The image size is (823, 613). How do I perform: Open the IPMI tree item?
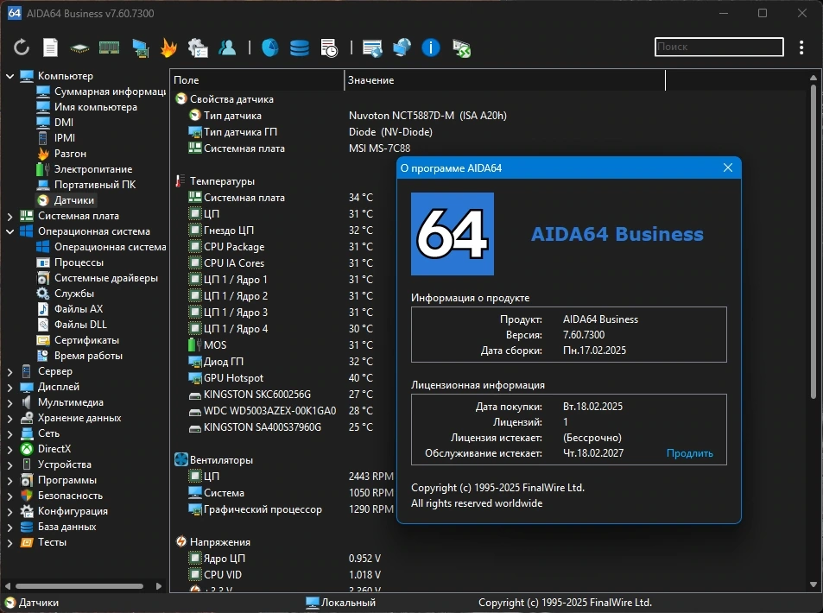tap(56, 138)
